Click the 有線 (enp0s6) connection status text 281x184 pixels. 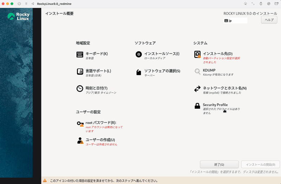222,93
